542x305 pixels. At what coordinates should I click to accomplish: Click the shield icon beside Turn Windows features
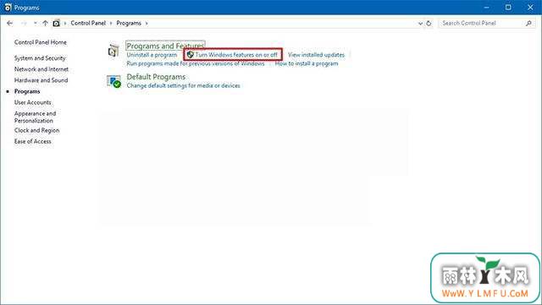[x=190, y=55]
